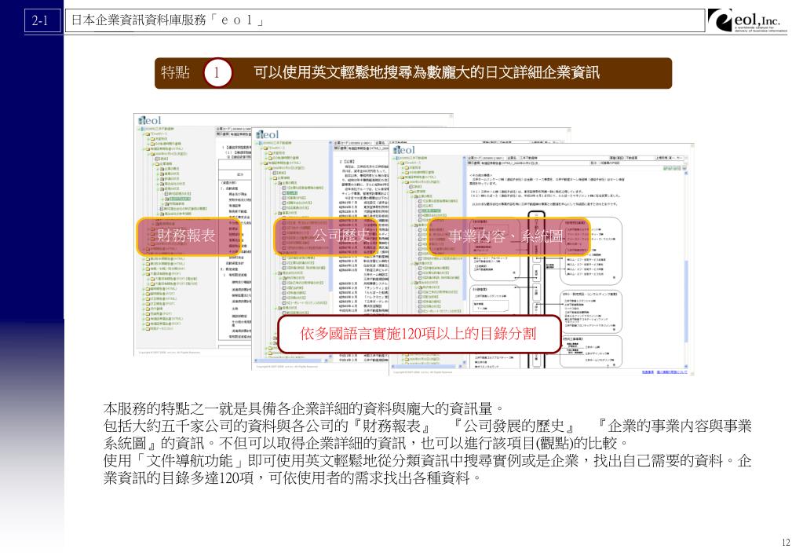Select title text 日本企業資訊資料庫服務「eol」
This screenshot has height=556, width=803.
pyautogui.click(x=167, y=20)
